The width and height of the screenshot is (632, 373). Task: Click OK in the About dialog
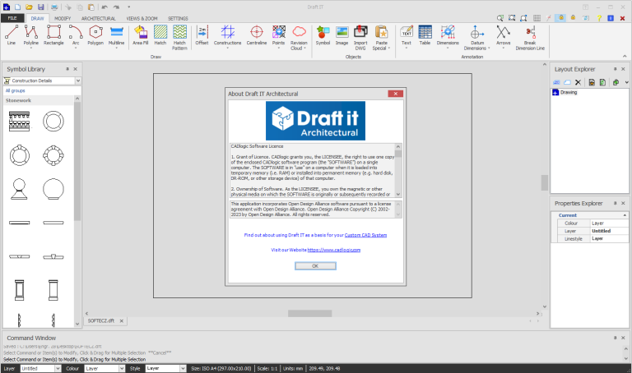[x=315, y=266]
